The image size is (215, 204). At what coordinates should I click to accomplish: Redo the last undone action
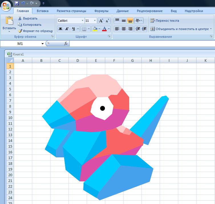[32, 3]
